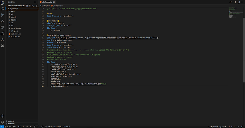Click PlatformIO Upload arrow in status bar
The width and height of the screenshot is (245, 128).
click(x=27, y=127)
